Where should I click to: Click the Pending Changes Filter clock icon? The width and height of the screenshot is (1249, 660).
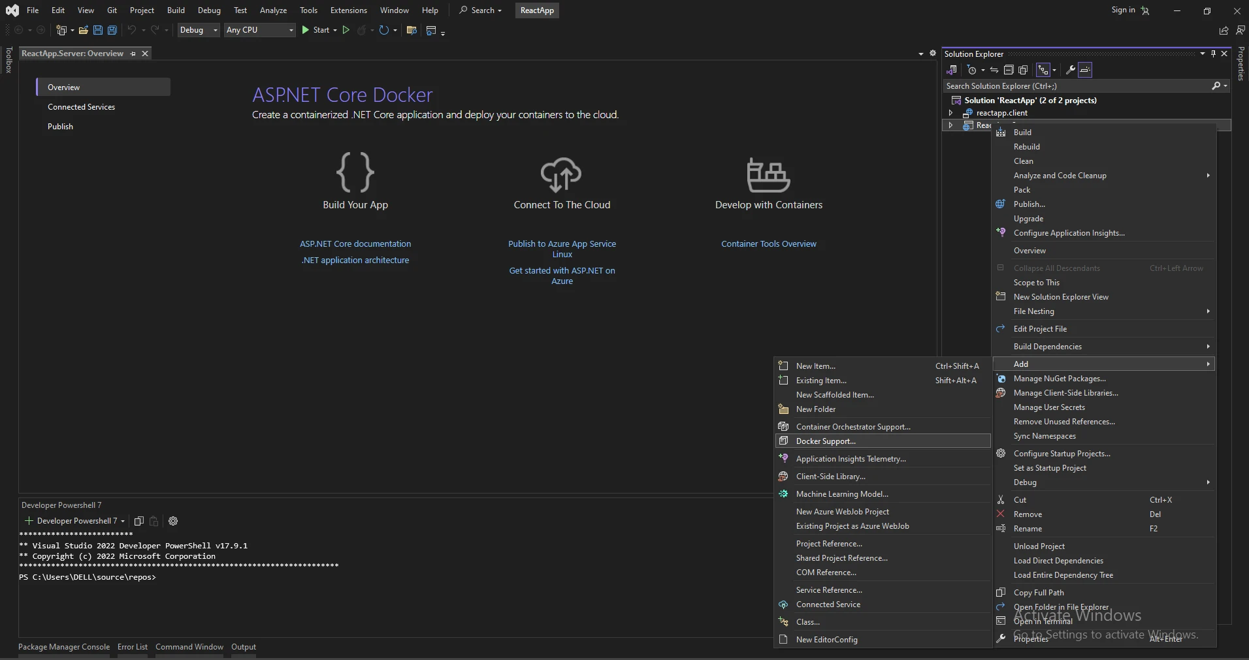(972, 70)
